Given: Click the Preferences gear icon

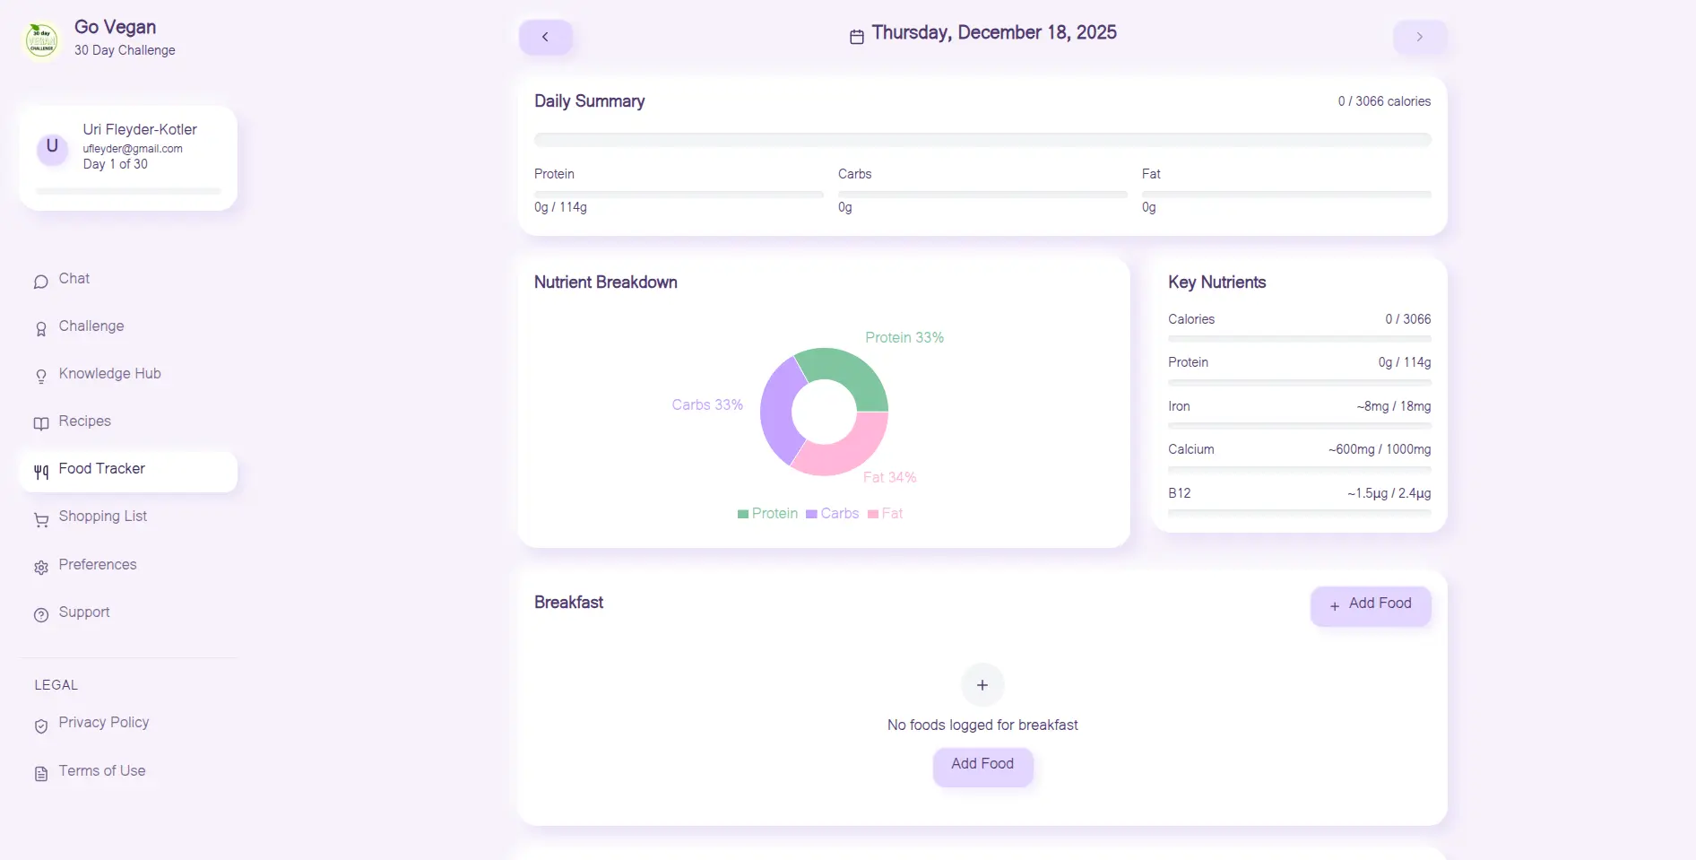Looking at the screenshot, I should pyautogui.click(x=41, y=568).
